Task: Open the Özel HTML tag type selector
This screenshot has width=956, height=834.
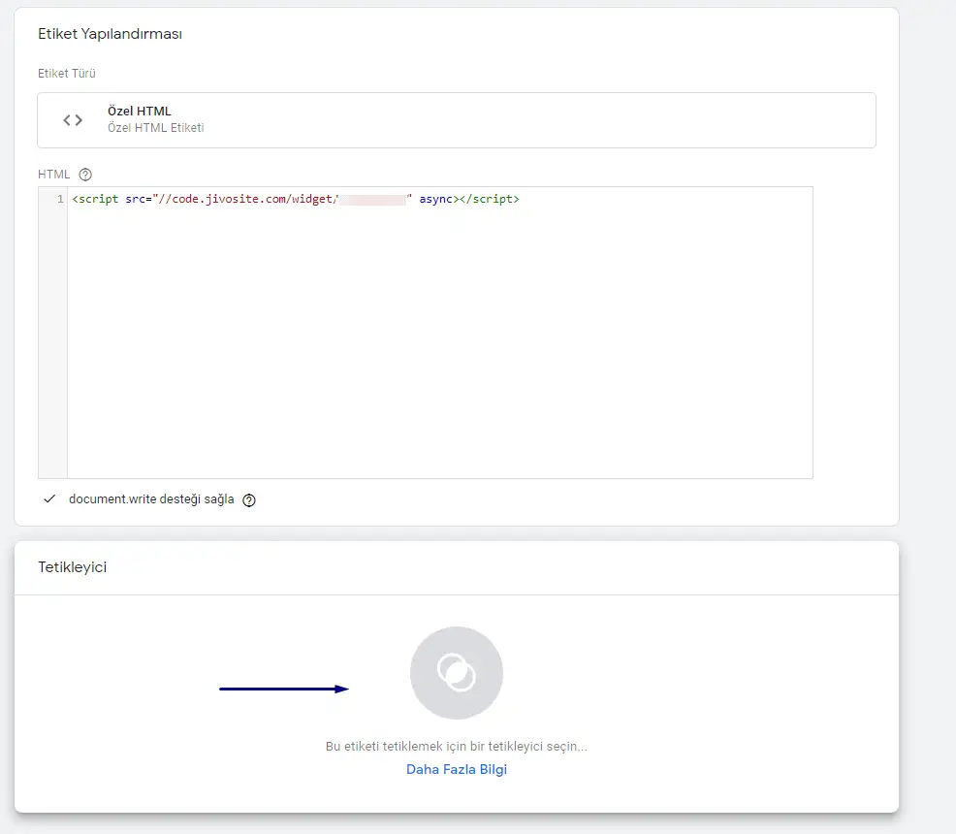Action: click(456, 120)
